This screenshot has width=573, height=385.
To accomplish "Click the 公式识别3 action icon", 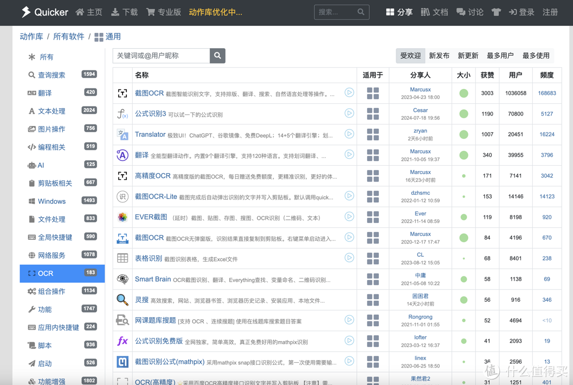I will (123, 114).
